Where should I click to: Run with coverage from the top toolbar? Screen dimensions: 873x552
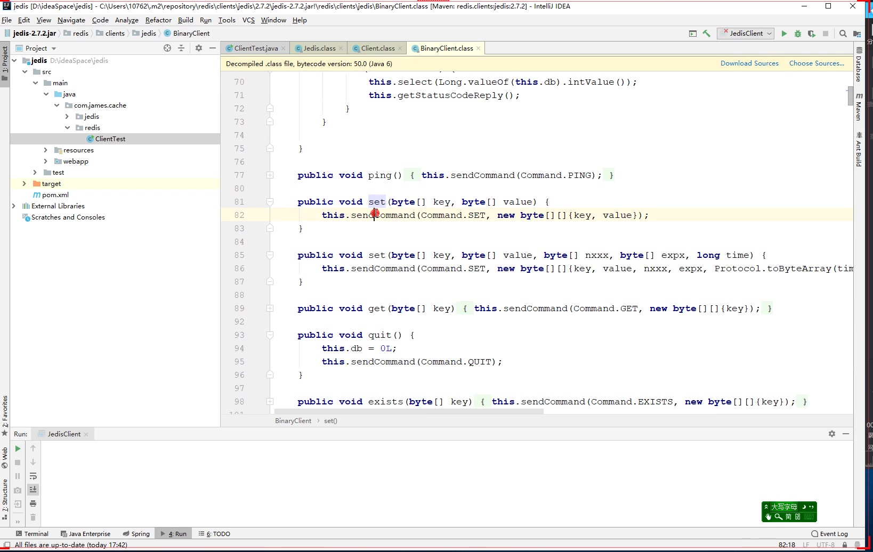[x=812, y=34]
